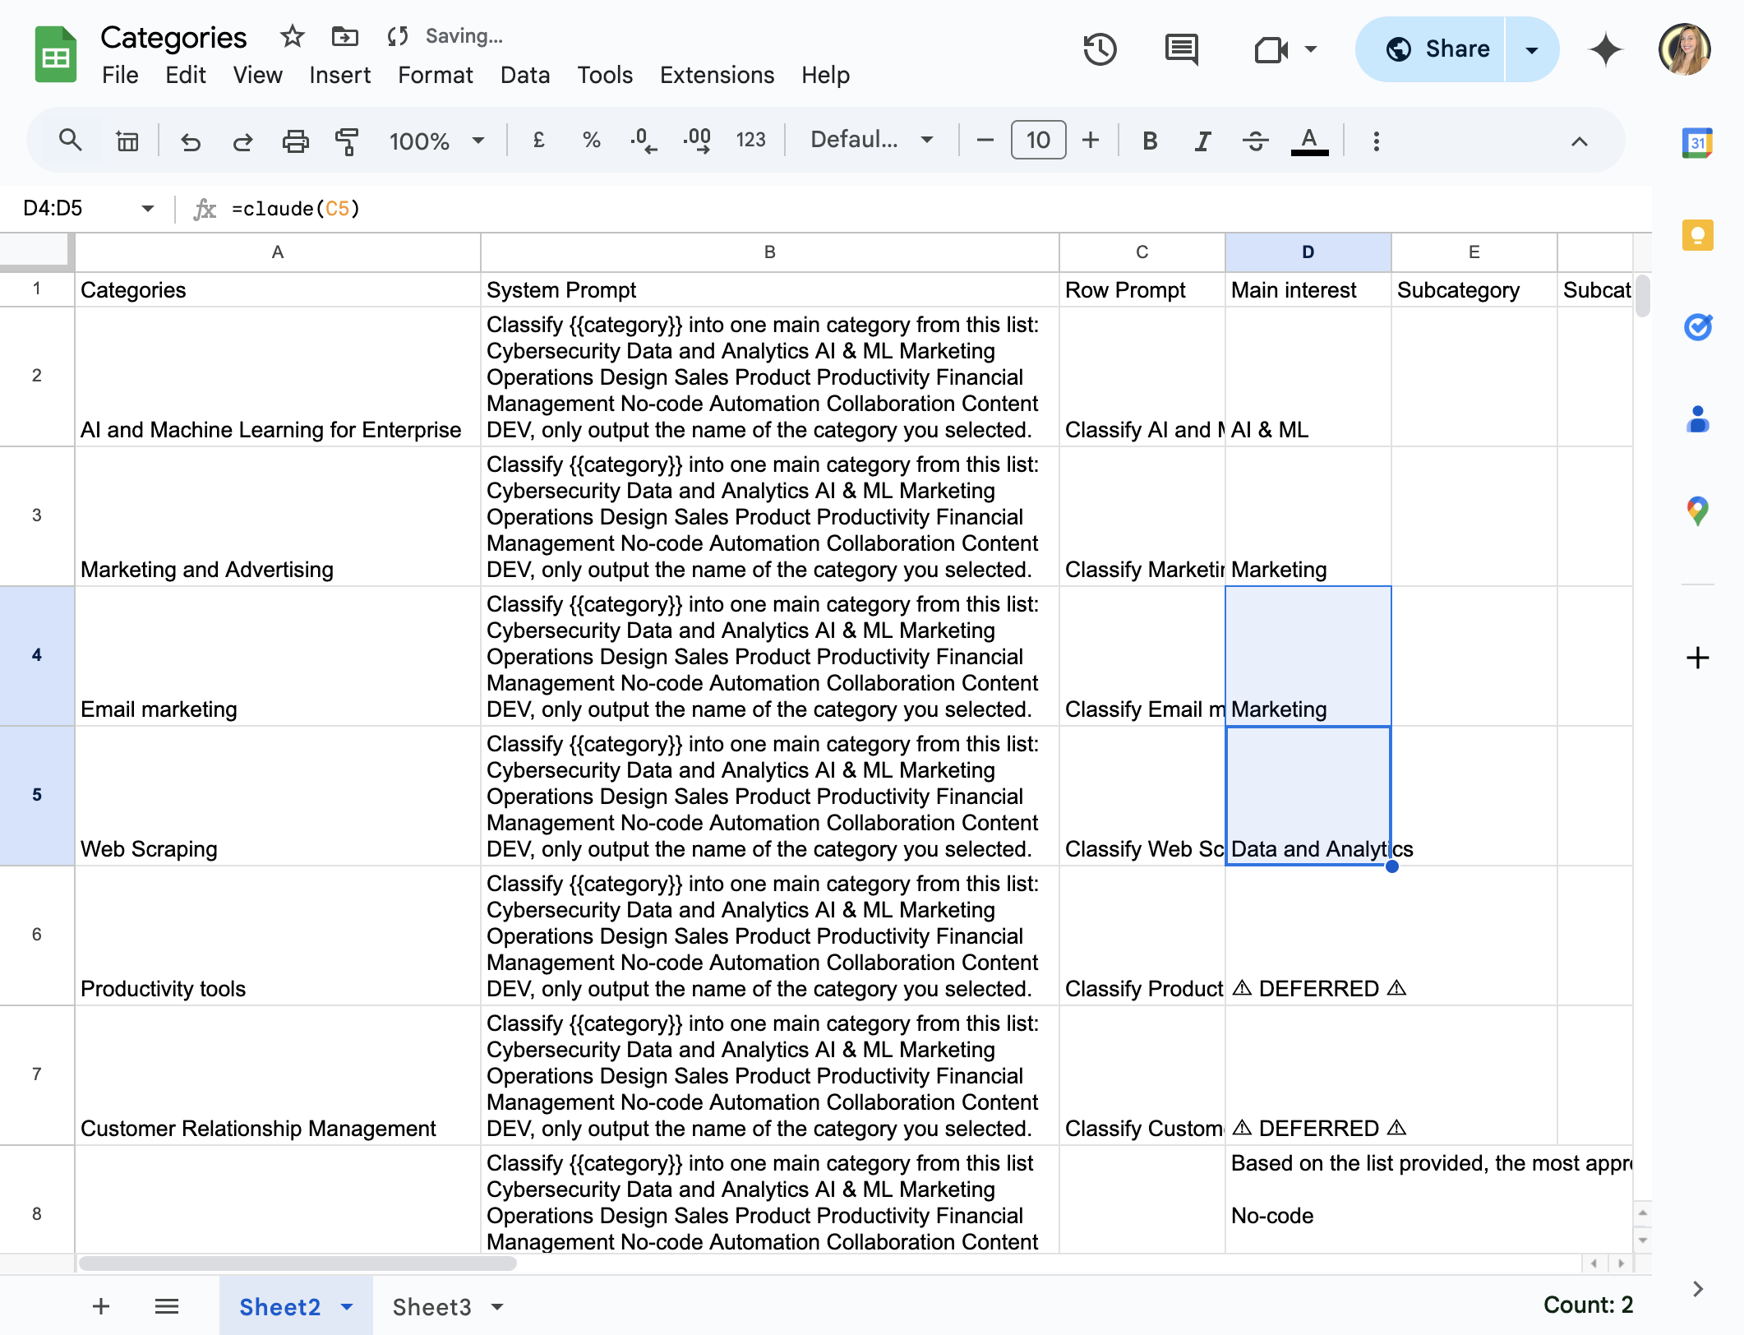Screen dimensions: 1744x1335
Task: Open Google Tasks side panel icon
Action: pos(1697,327)
